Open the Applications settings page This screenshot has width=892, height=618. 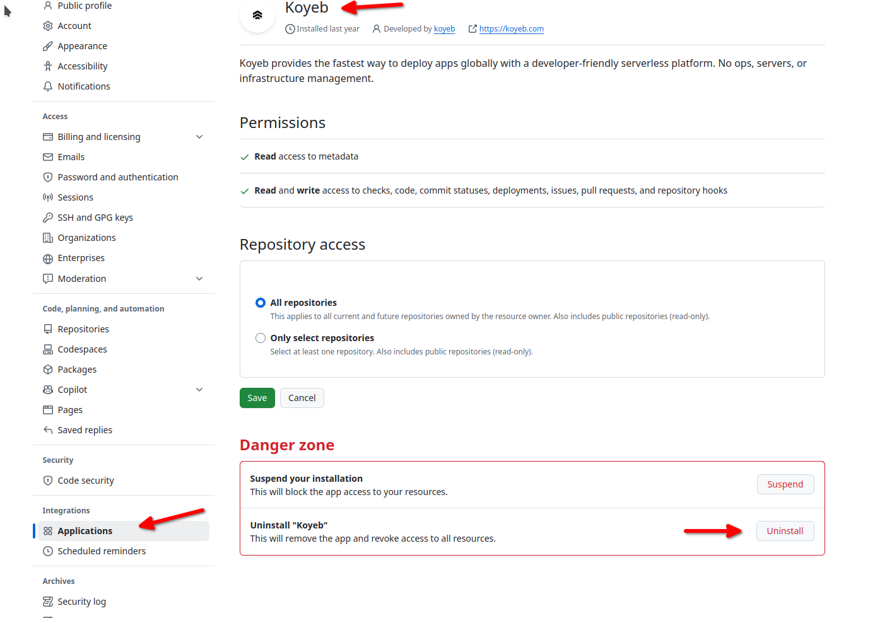(x=85, y=531)
